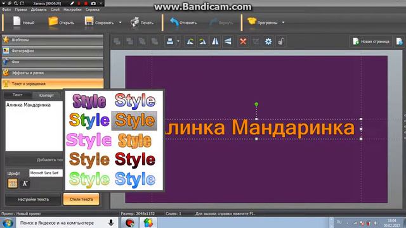The height and width of the screenshot is (228, 406).
Task: Click the green rotation handle on canvas
Action: (x=256, y=104)
